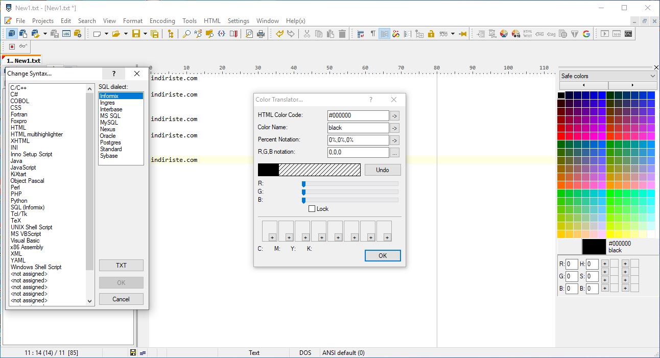Click OK in Color Translator dialog
The image size is (660, 358).
(383, 256)
